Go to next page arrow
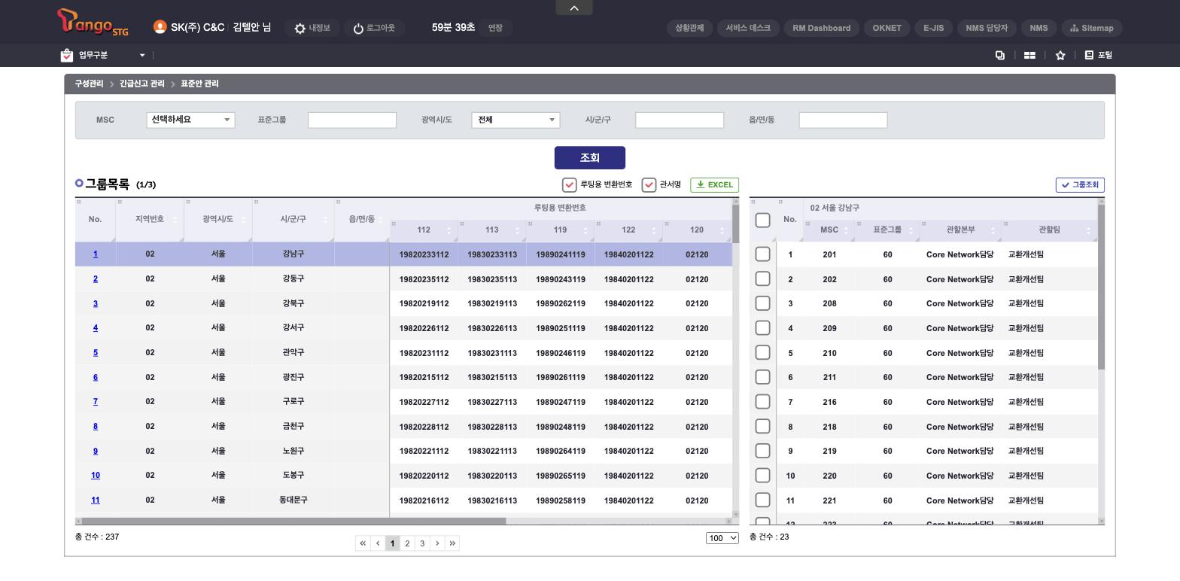Image resolution: width=1180 pixels, height=581 pixels. click(437, 543)
